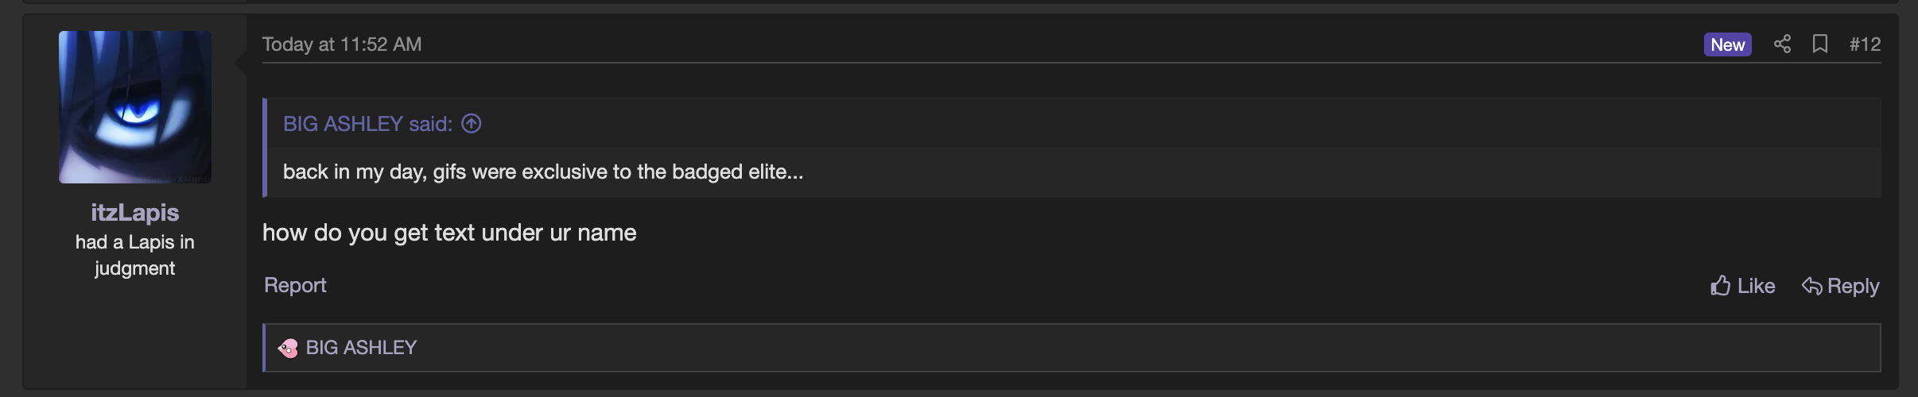Click user title "had a Lapis in judgment"

tap(135, 255)
